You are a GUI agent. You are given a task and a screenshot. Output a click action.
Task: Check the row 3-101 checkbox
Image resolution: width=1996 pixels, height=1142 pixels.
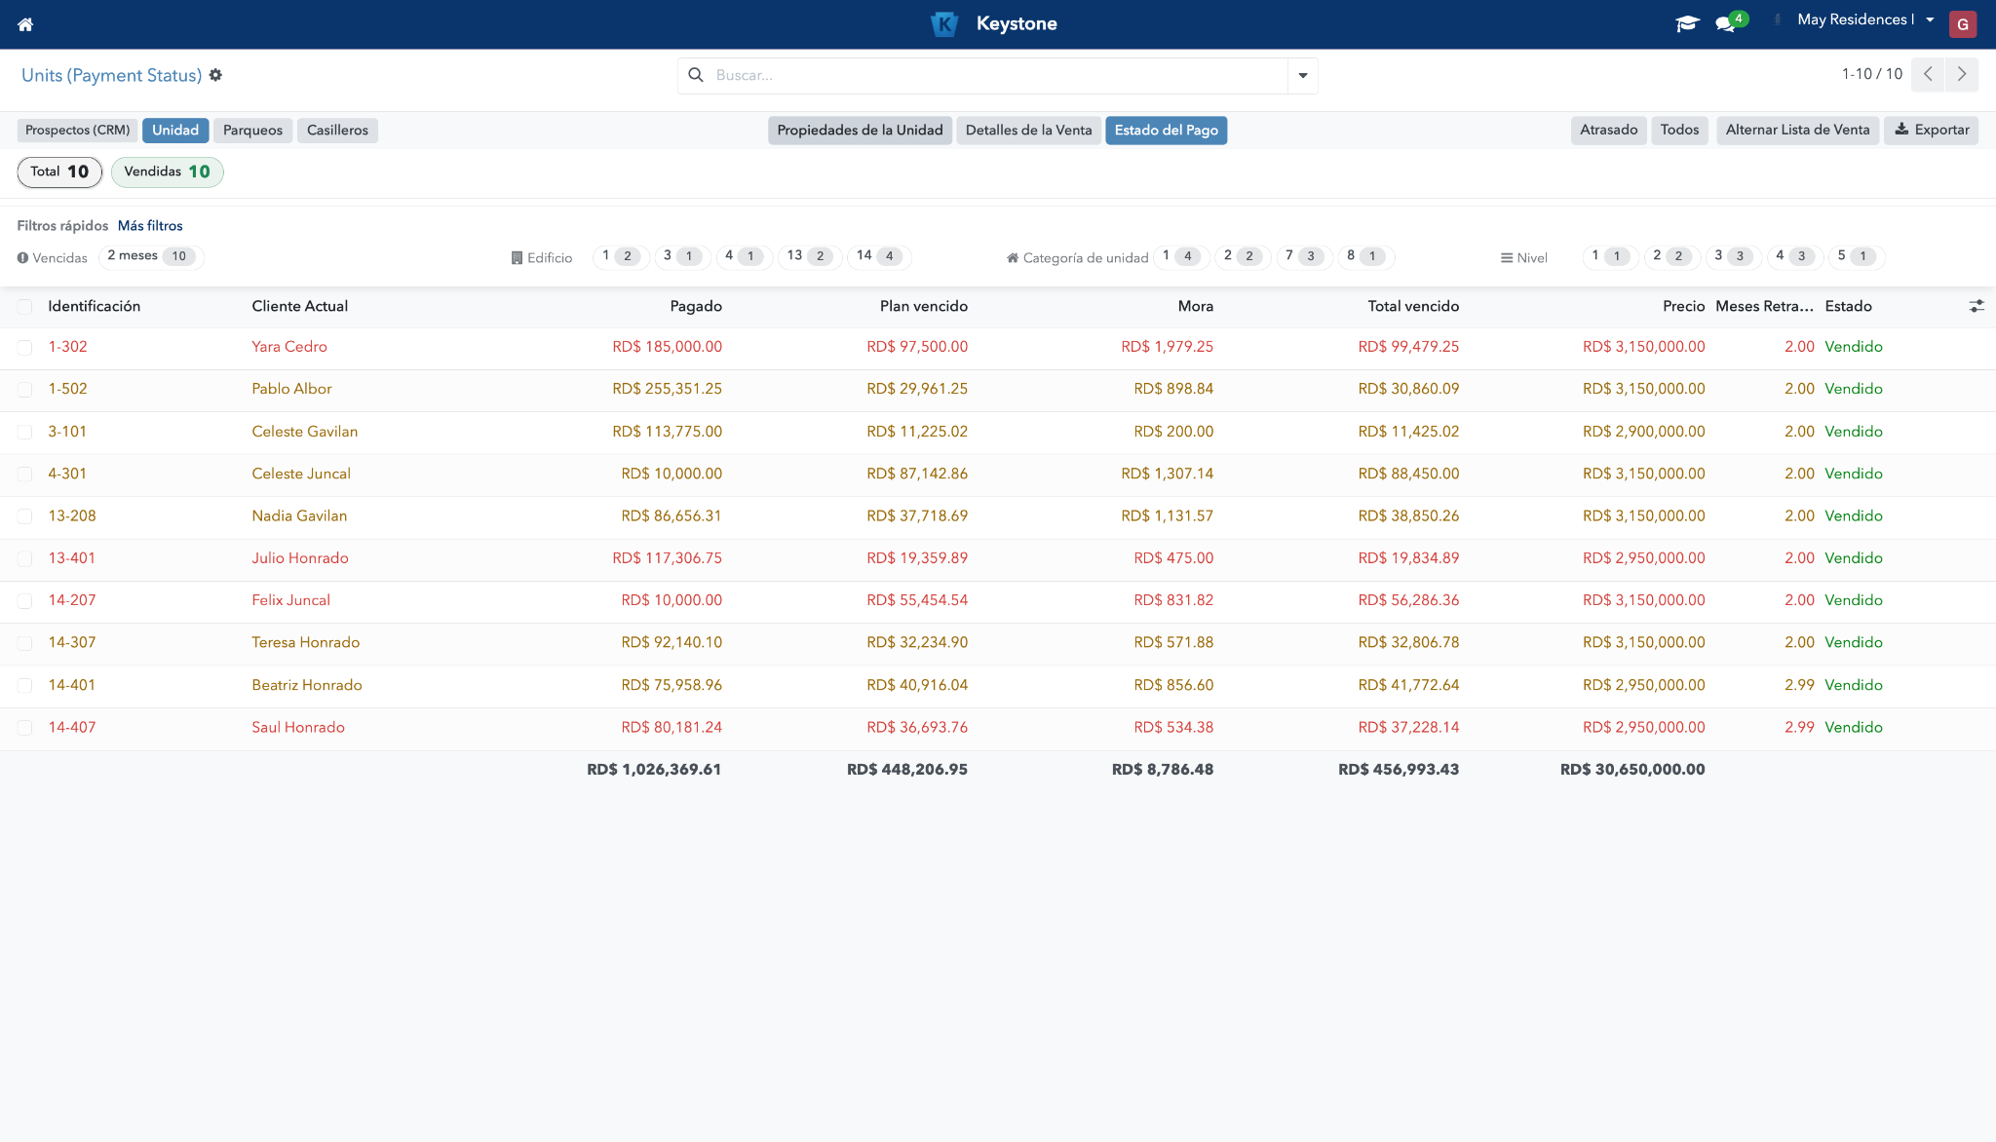pyautogui.click(x=24, y=432)
